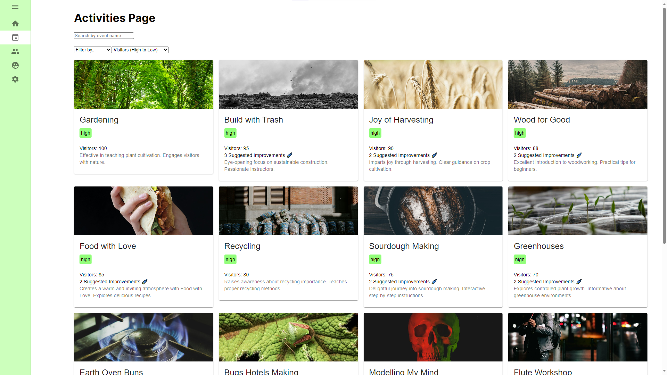Select the globe sidebar icon

click(15, 65)
